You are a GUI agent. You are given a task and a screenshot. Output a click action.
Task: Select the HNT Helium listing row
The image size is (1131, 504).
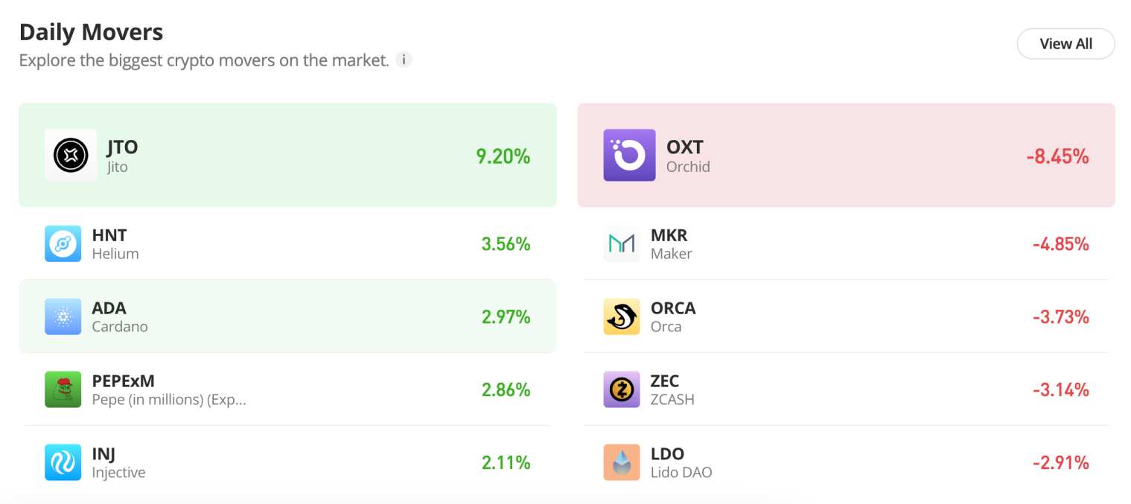tap(288, 243)
